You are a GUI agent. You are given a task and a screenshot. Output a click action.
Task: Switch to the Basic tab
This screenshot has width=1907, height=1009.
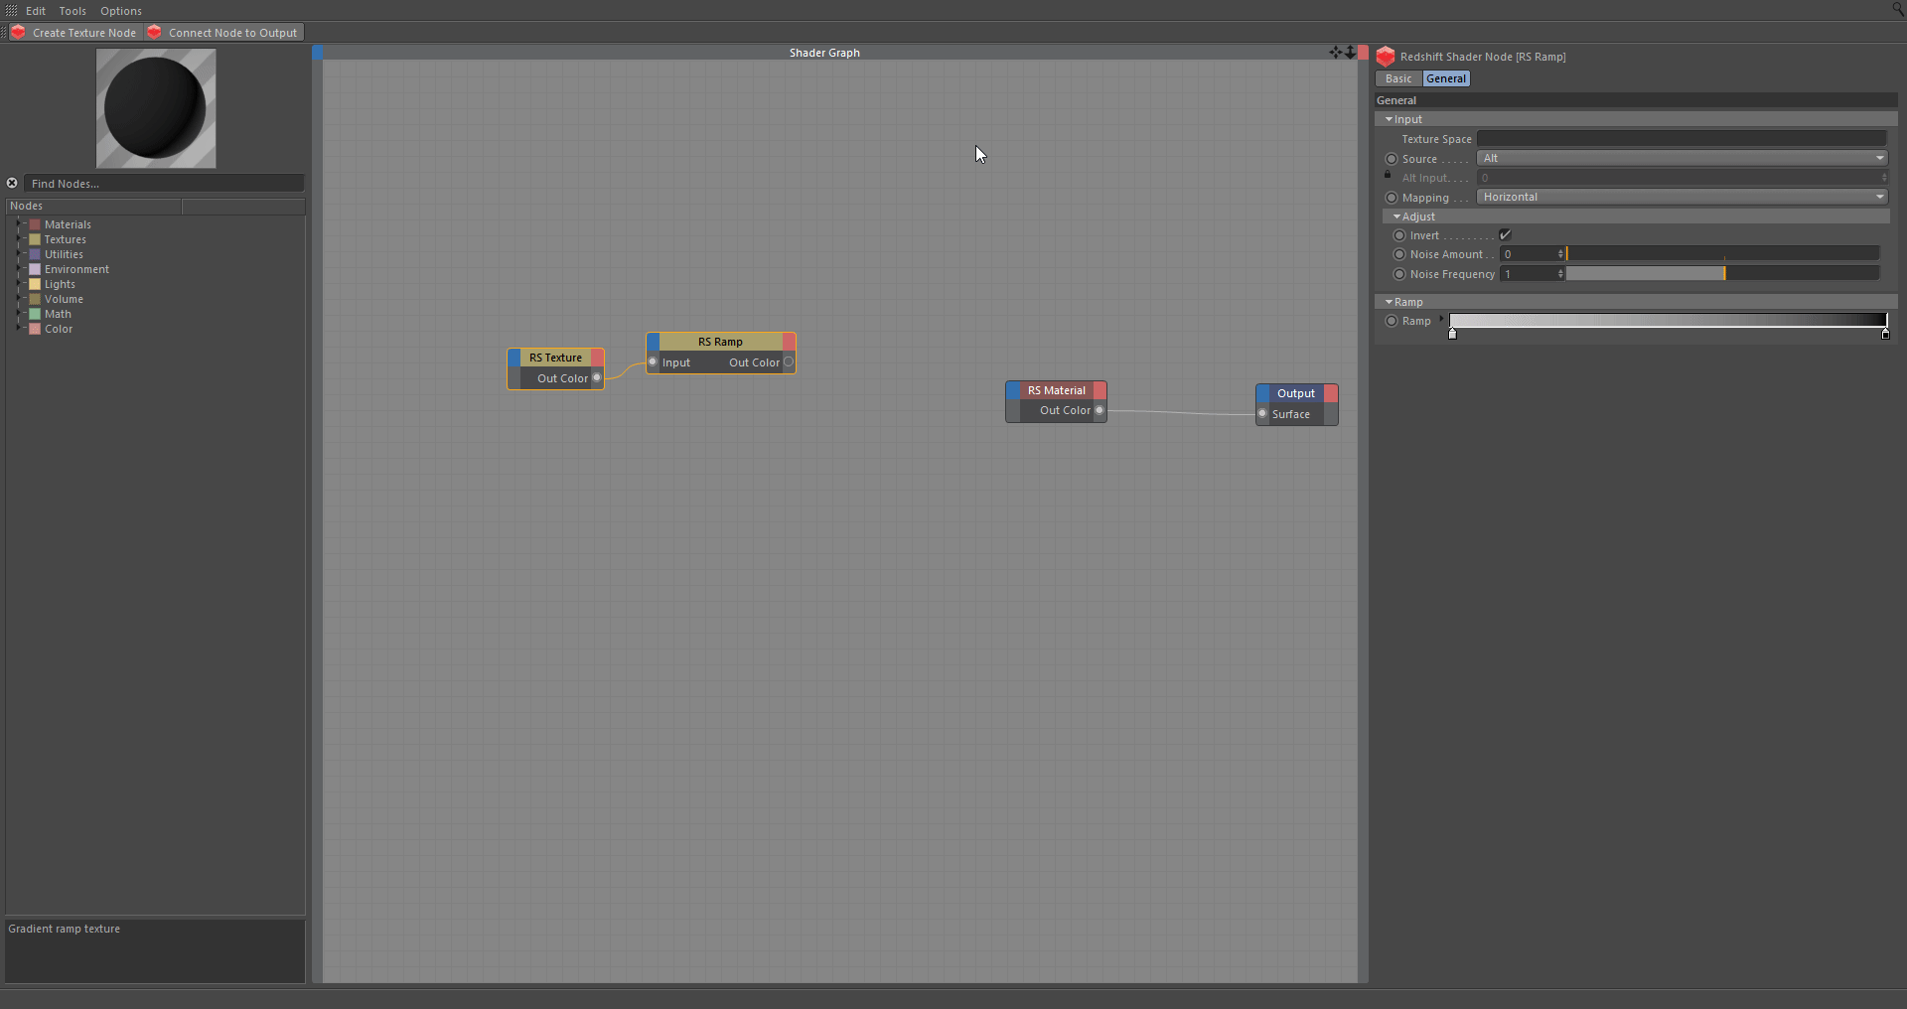[x=1398, y=78]
